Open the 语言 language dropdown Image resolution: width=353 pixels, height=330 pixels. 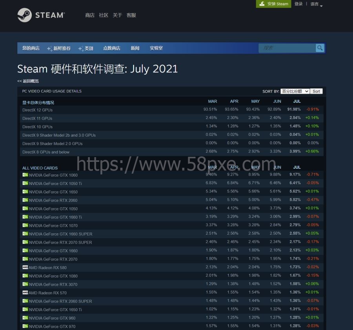click(316, 4)
